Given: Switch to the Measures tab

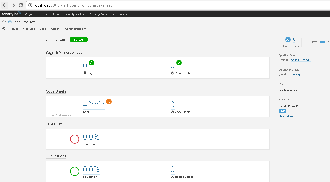Looking at the screenshot, I should (29, 29).
